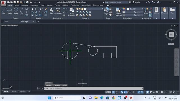The image size is (180, 101).
Task: Open the object color ByLayer dropdown
Action: [x=134, y=9]
